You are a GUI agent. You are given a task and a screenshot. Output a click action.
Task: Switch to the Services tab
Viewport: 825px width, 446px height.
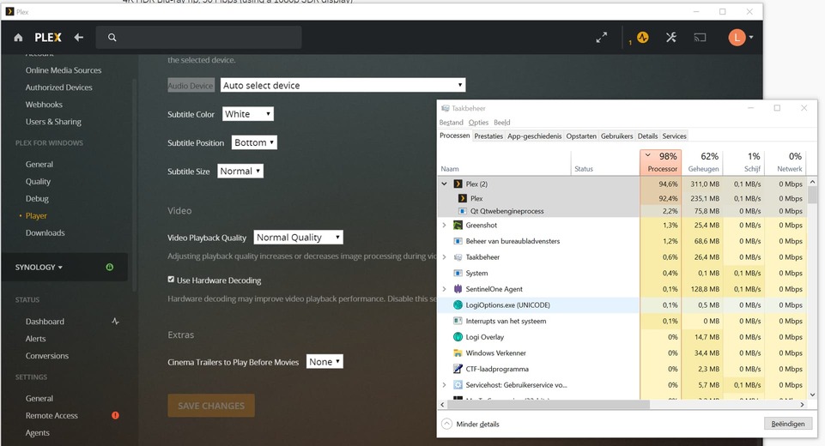(674, 136)
